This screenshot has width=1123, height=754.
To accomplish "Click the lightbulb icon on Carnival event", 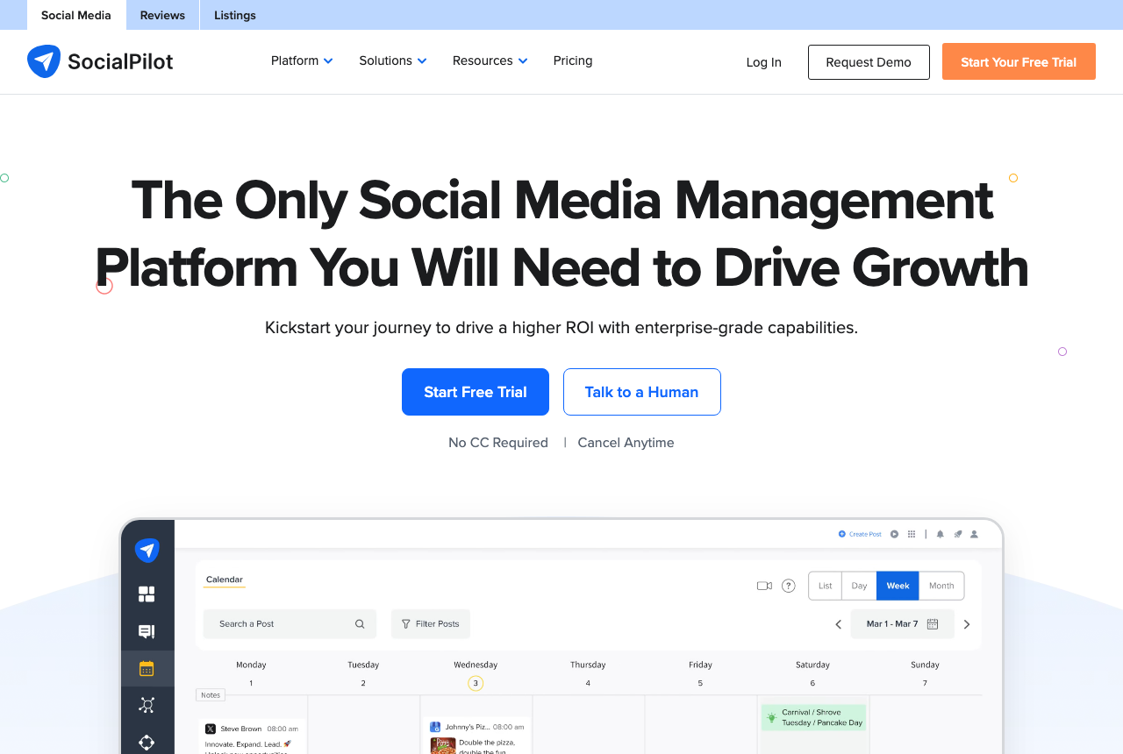I will [x=772, y=717].
